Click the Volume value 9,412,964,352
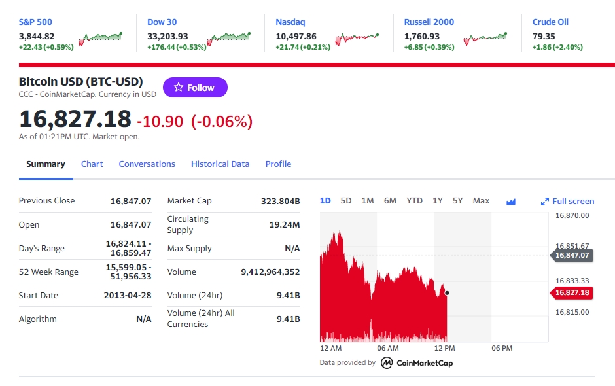 tap(270, 272)
